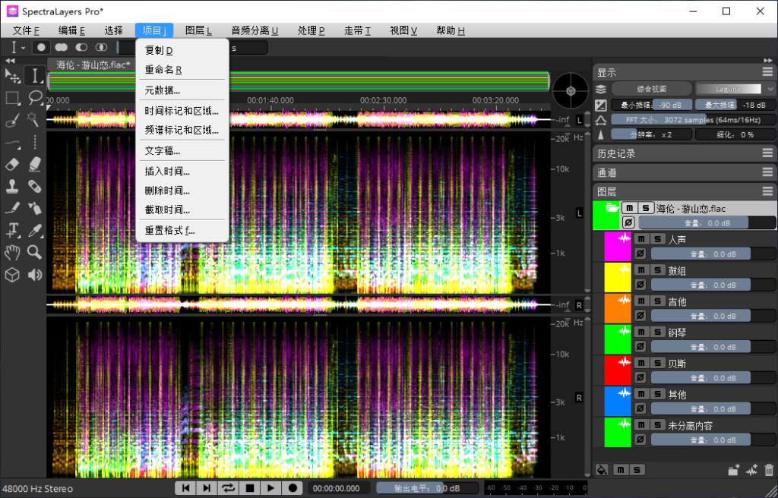Viewport: 778px width, 498px height.
Task: Select the 3D cube view tool
Action: point(12,275)
